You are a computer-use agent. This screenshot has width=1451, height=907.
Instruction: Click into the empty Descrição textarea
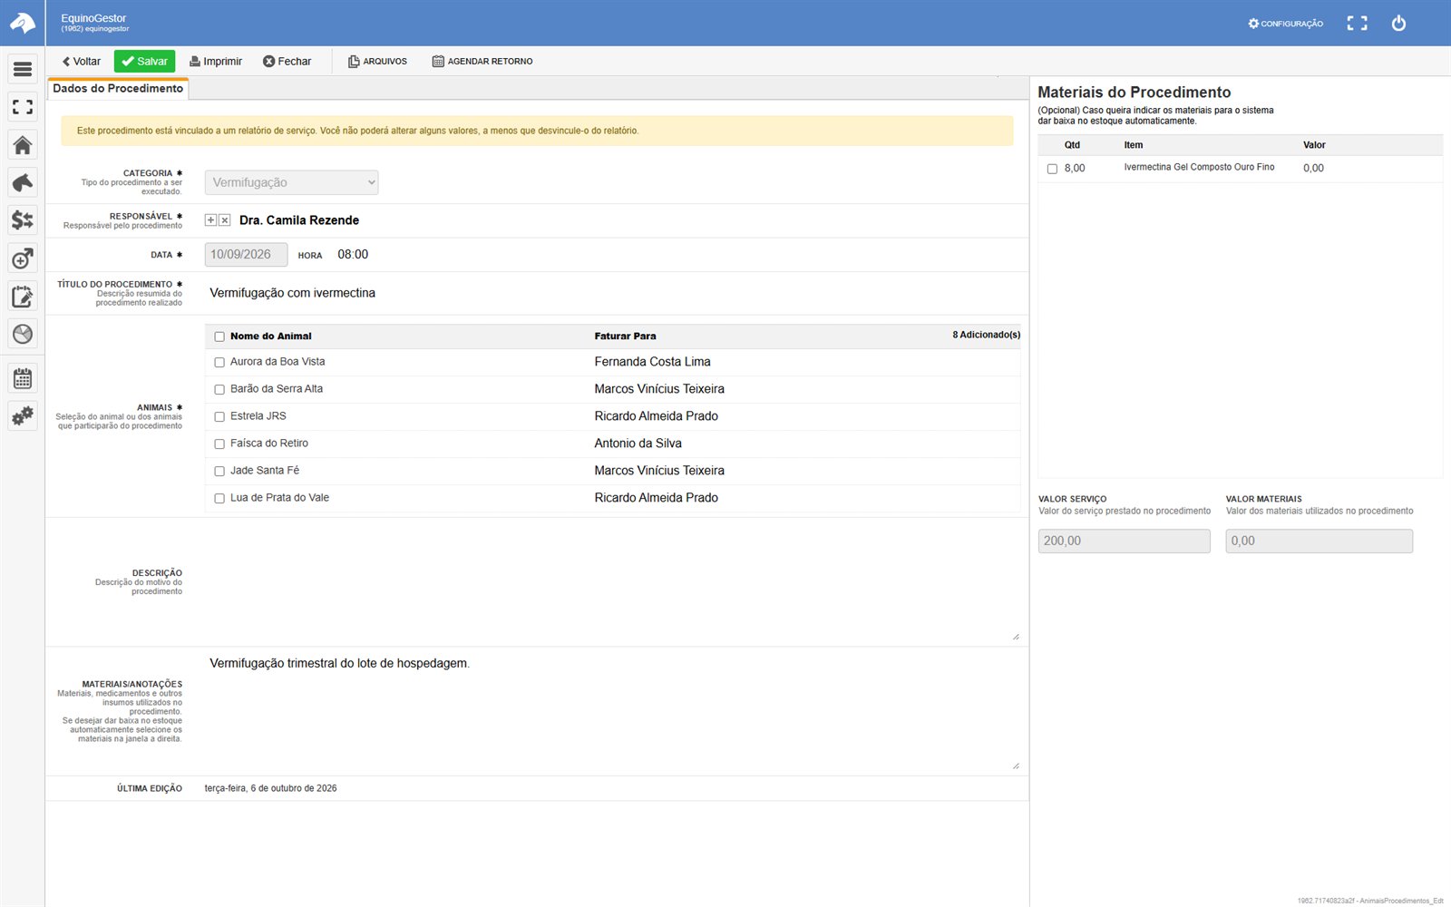coord(613,583)
